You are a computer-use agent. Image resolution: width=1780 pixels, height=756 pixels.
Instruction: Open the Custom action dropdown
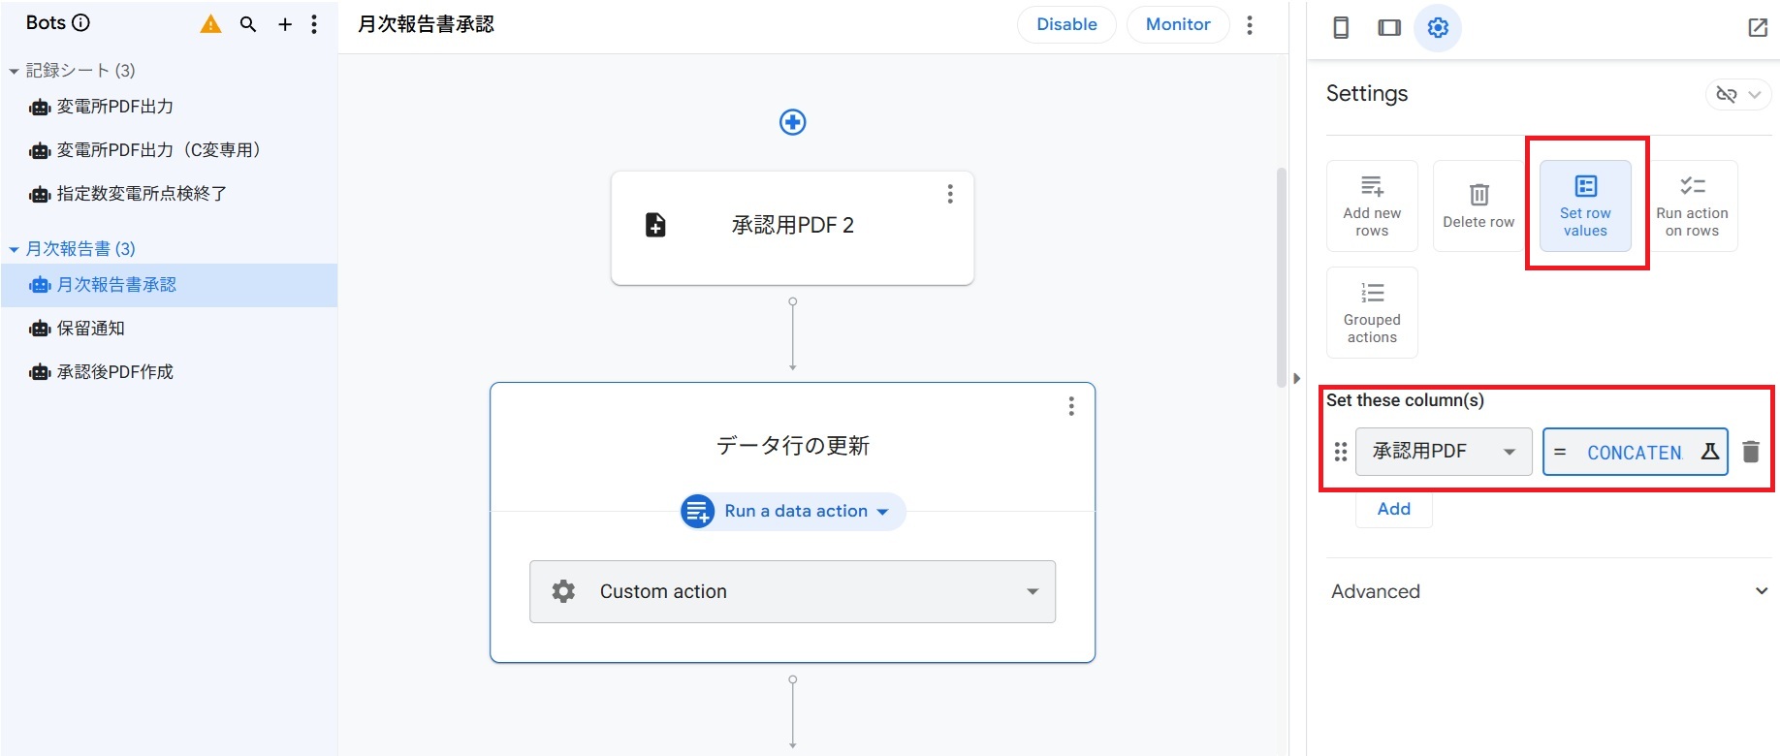792,591
